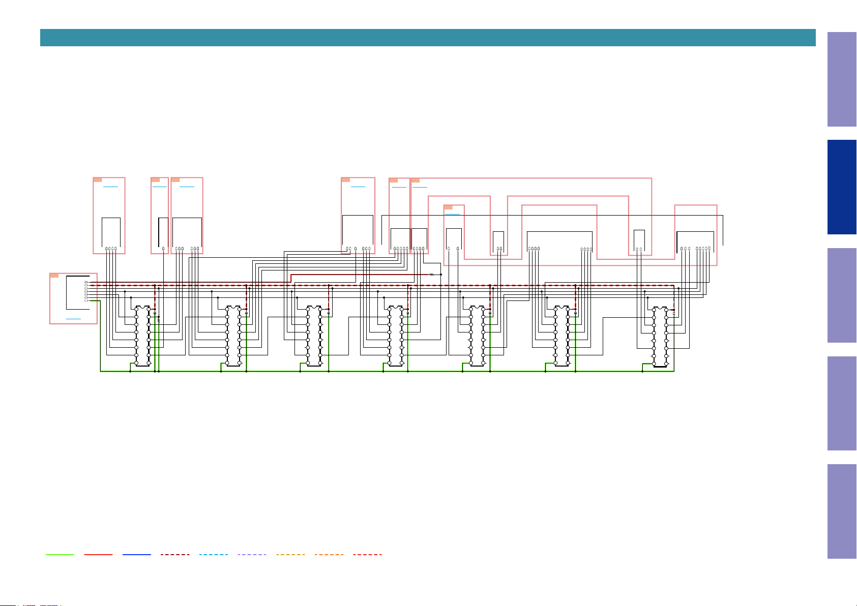Click the leftmost IC chip symbol
Viewport: 857px width, 606px height.
[x=142, y=336]
